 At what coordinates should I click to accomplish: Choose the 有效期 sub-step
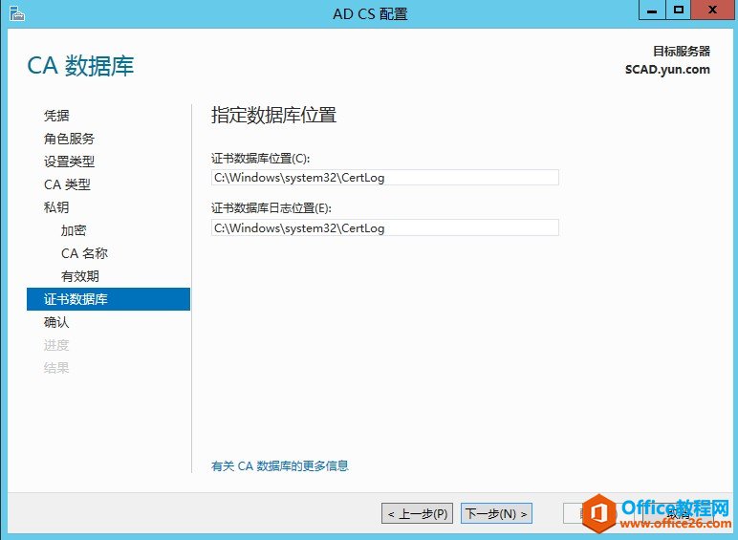[79, 276]
